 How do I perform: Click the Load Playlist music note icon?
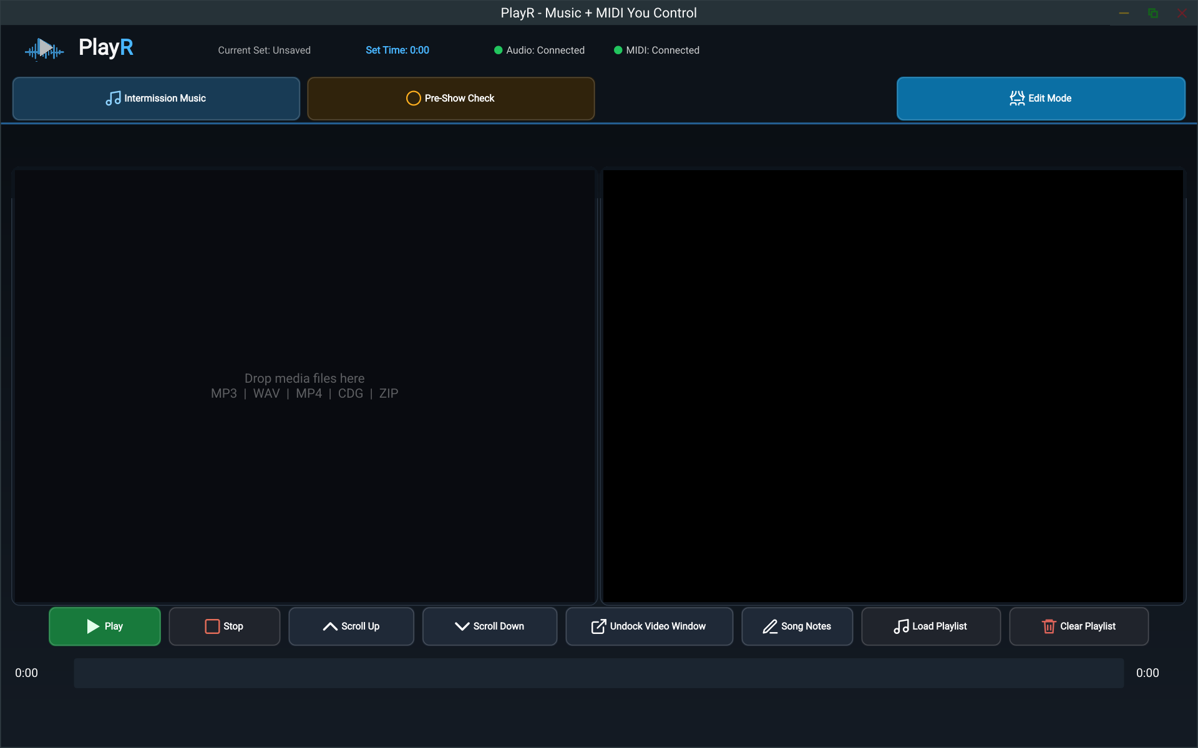pos(901,626)
